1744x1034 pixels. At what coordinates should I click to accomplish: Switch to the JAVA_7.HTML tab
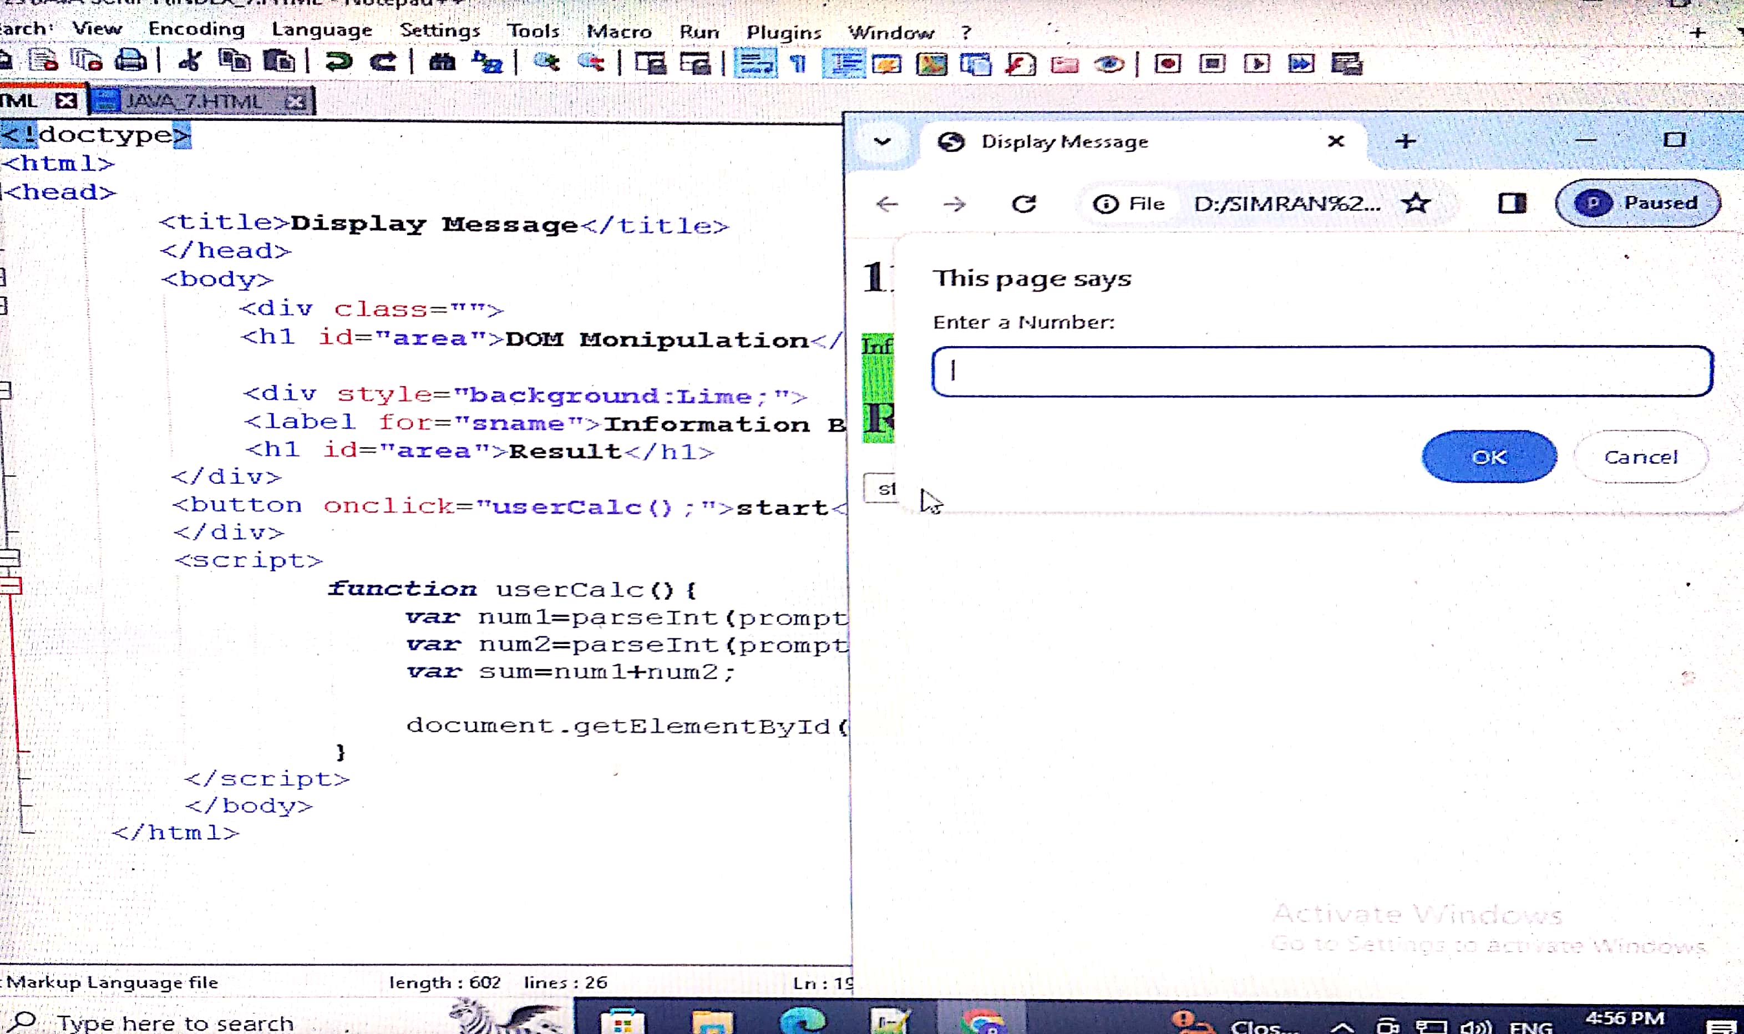coord(195,102)
